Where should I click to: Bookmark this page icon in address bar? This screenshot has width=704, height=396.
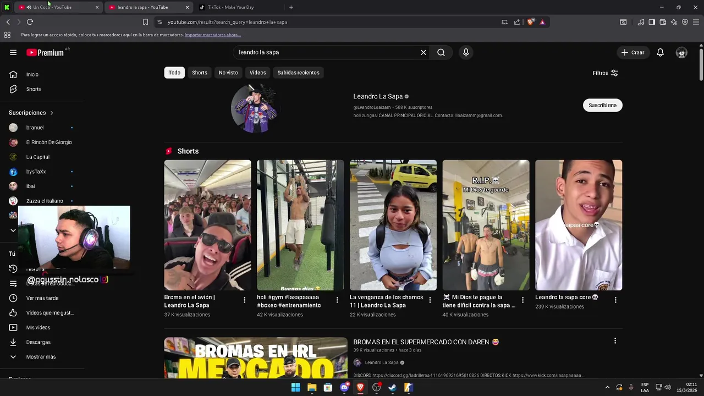click(x=145, y=22)
